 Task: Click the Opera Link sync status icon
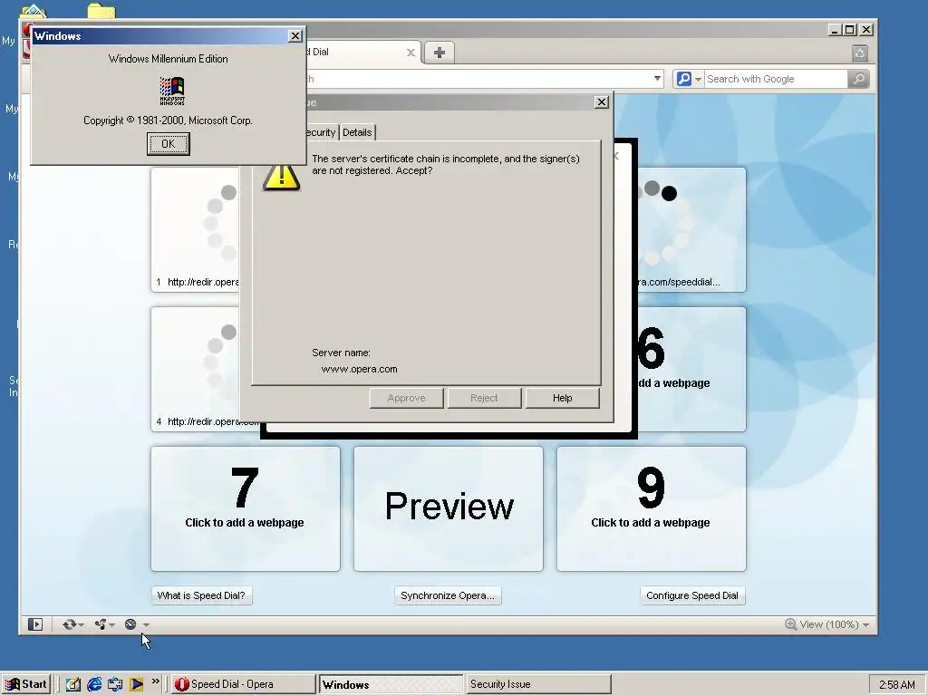[x=69, y=624]
